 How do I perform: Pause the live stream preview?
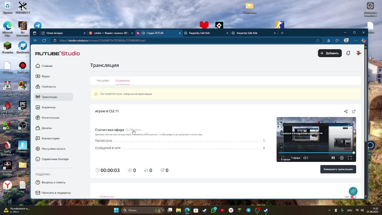[283, 158]
